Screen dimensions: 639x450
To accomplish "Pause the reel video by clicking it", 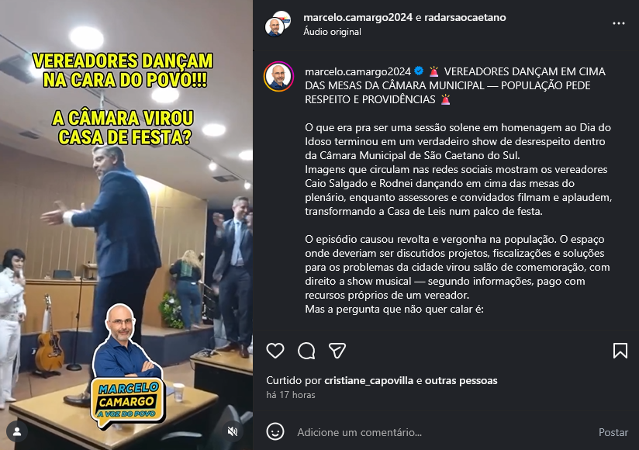I will pos(126,225).
